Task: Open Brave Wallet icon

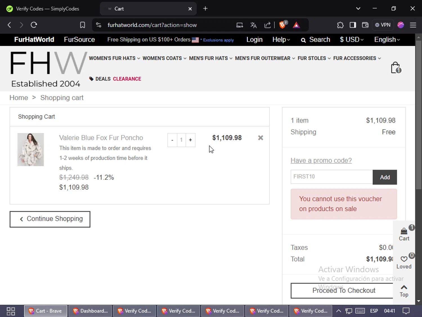Action: tap(365, 25)
